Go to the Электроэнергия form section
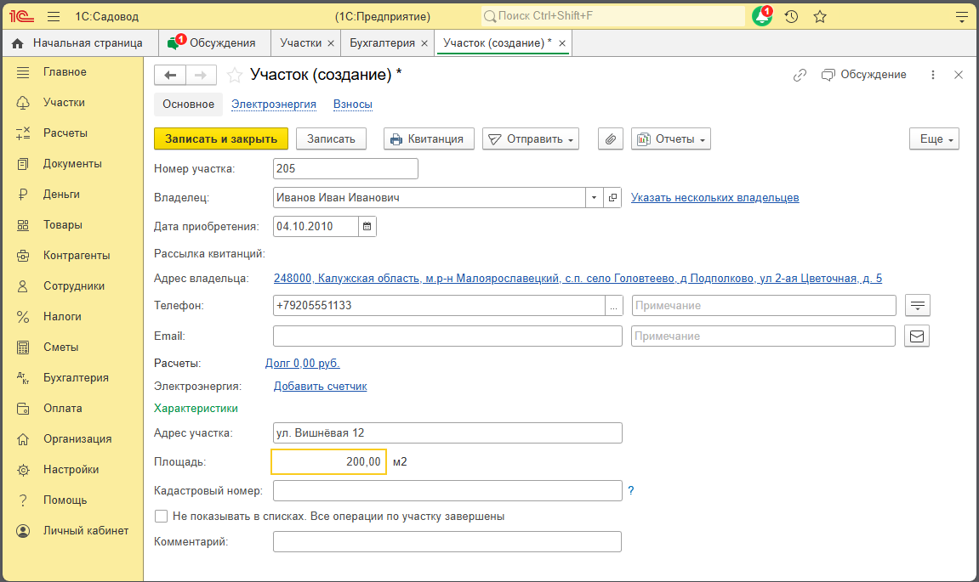The height and width of the screenshot is (582, 979). [274, 105]
